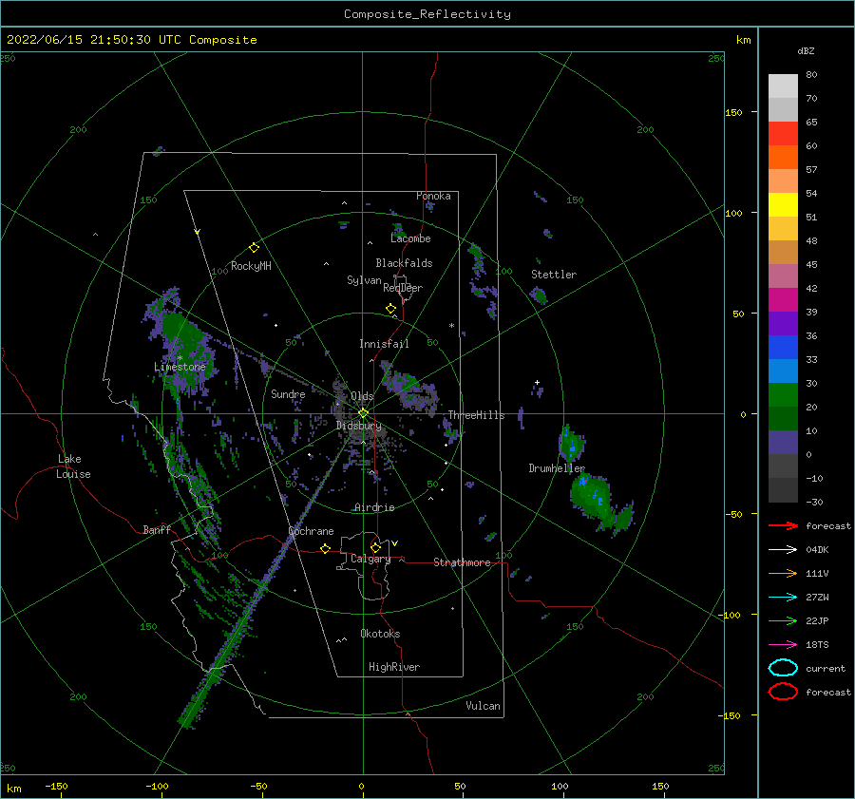This screenshot has height=799, width=855.
Task: Click the Cochrane label
Action: (311, 531)
